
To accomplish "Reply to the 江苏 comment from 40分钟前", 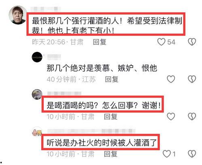I will [112, 79].
